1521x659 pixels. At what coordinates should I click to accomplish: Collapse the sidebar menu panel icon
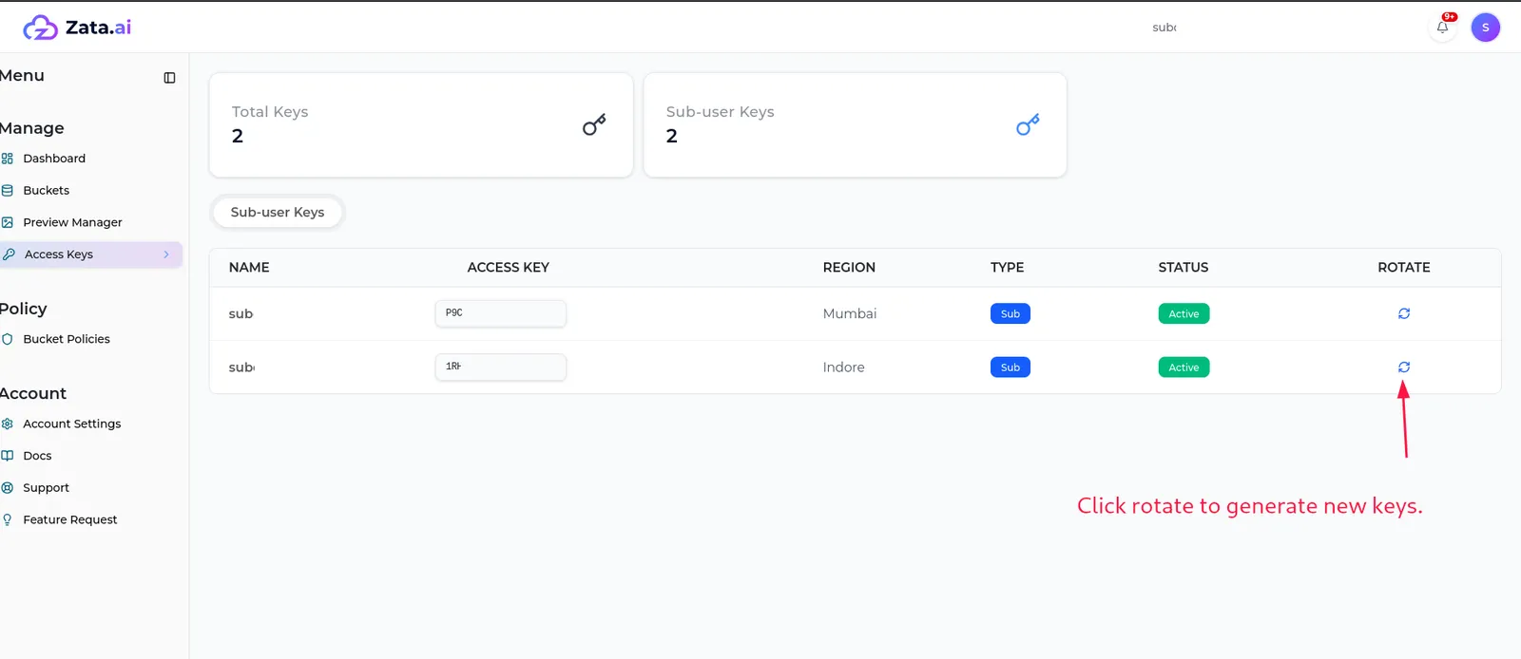coord(169,78)
